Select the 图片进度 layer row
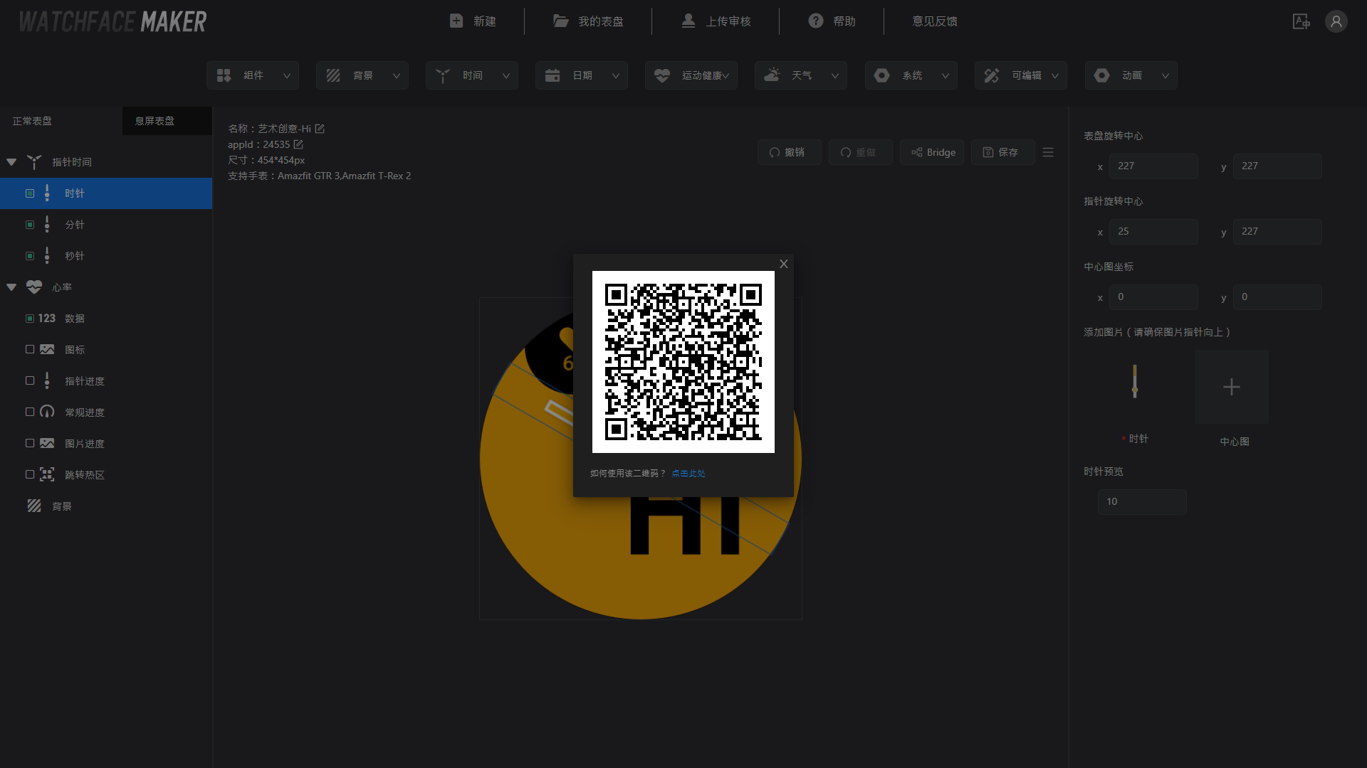1367x768 pixels. pos(106,444)
